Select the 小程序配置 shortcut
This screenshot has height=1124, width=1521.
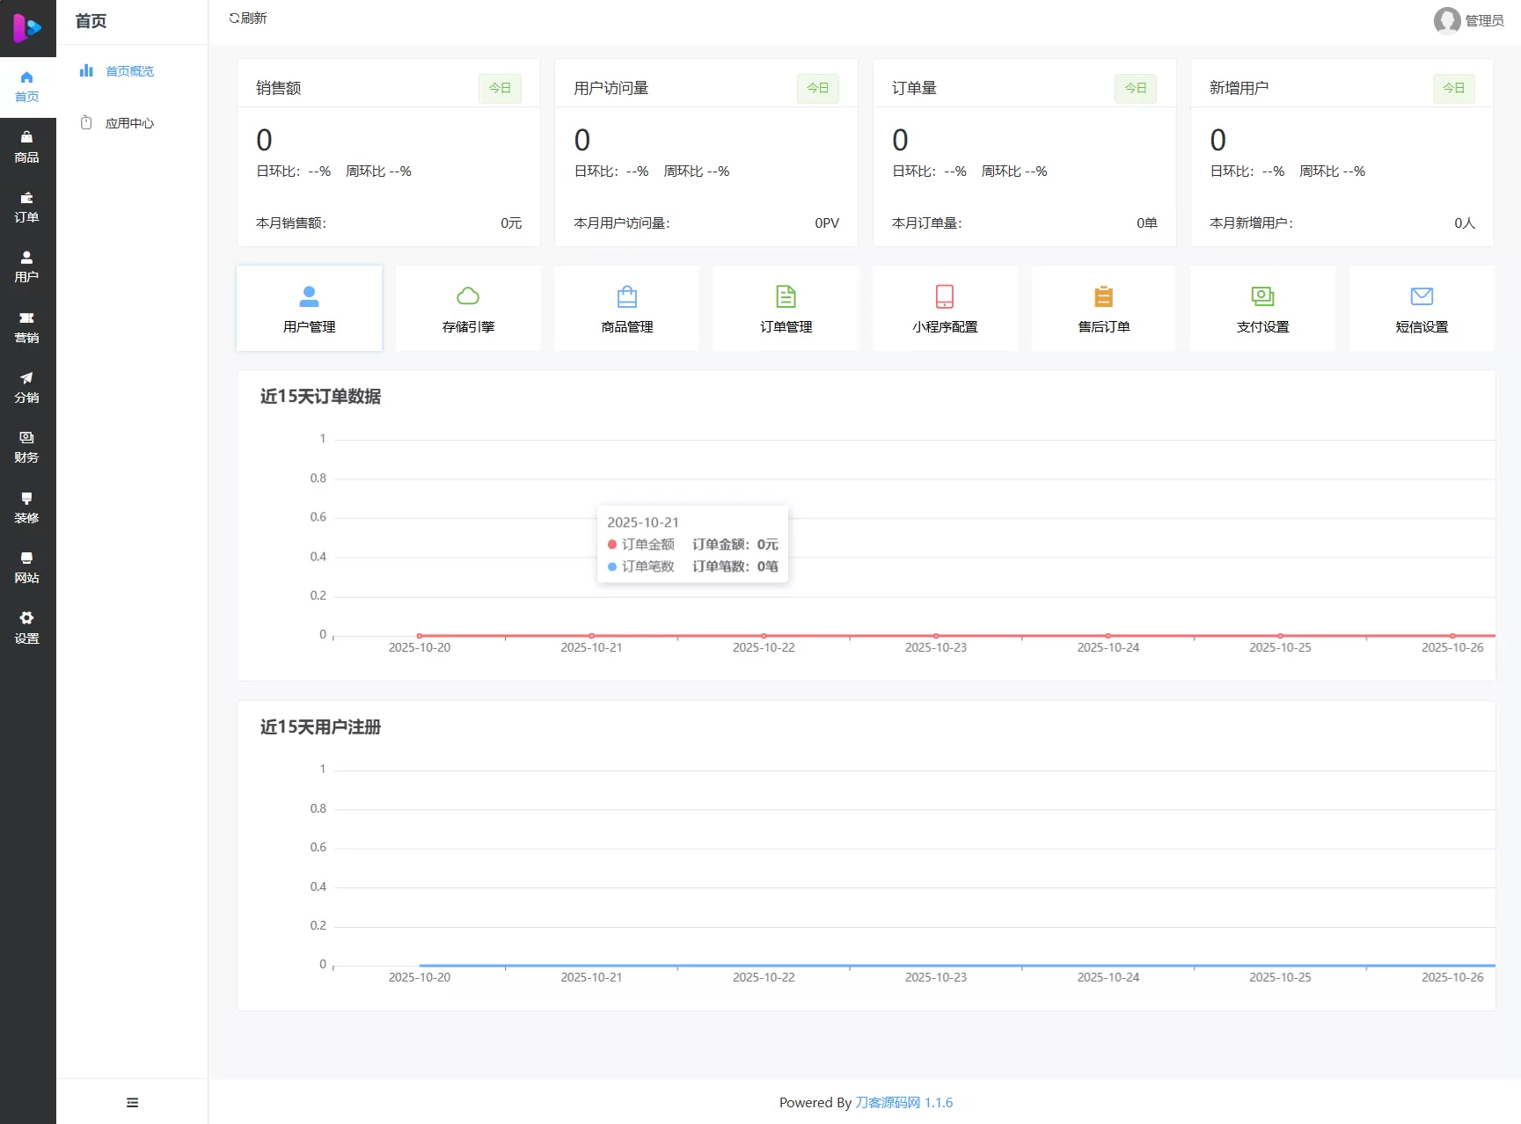[x=944, y=308]
